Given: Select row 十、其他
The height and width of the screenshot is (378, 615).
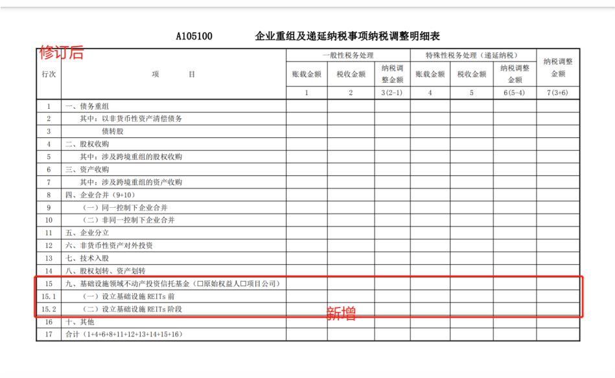Looking at the screenshot, I should coord(308,322).
